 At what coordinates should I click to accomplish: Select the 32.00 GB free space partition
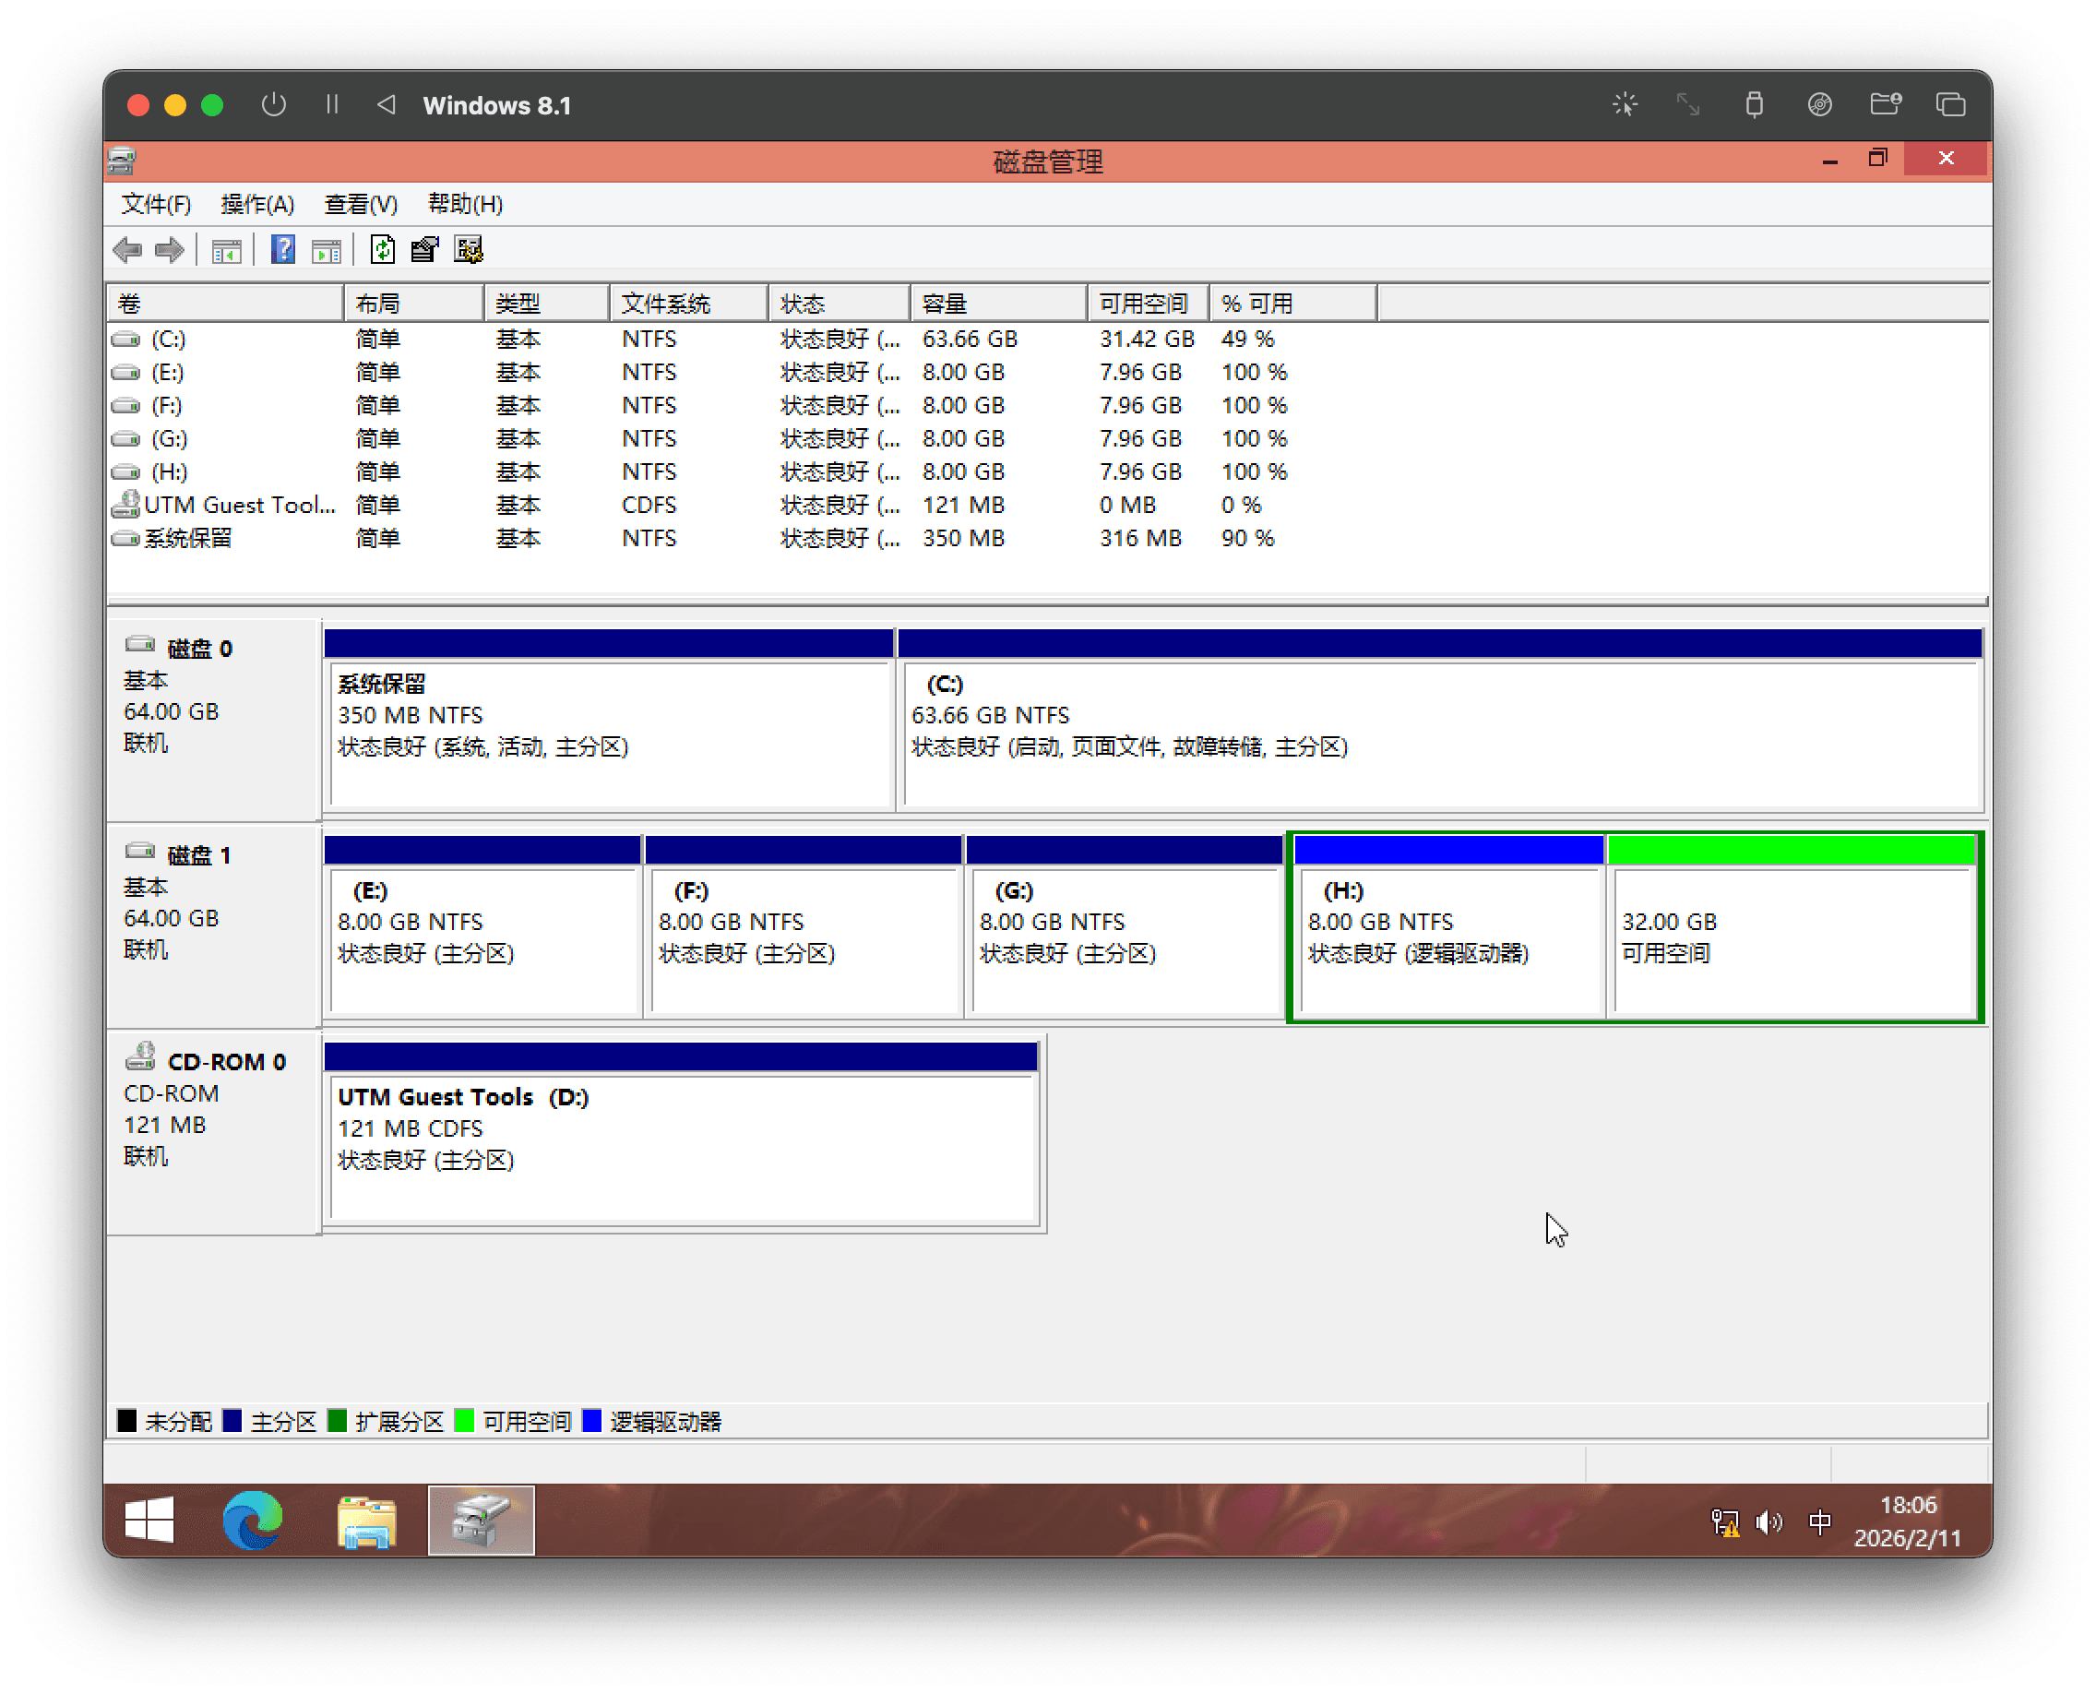pyautogui.click(x=1792, y=936)
